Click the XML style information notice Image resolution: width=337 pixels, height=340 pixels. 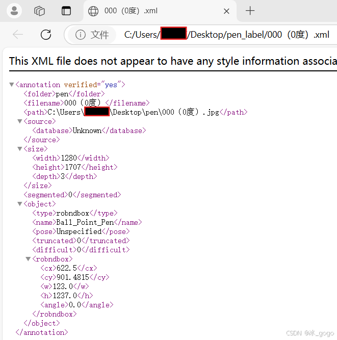point(173,61)
